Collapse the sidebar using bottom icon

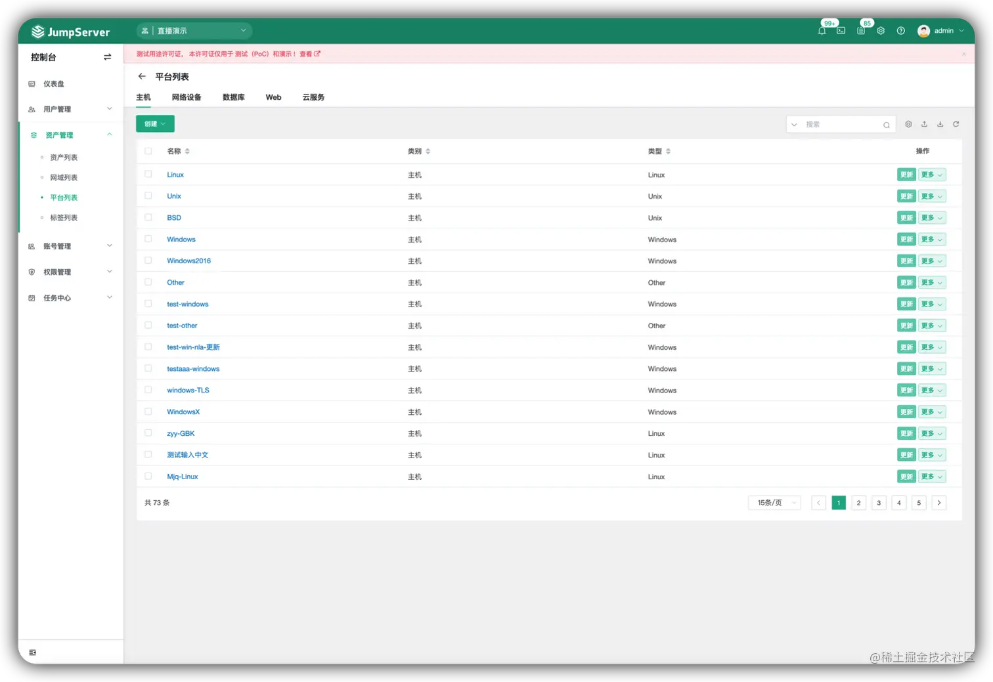pyautogui.click(x=32, y=652)
